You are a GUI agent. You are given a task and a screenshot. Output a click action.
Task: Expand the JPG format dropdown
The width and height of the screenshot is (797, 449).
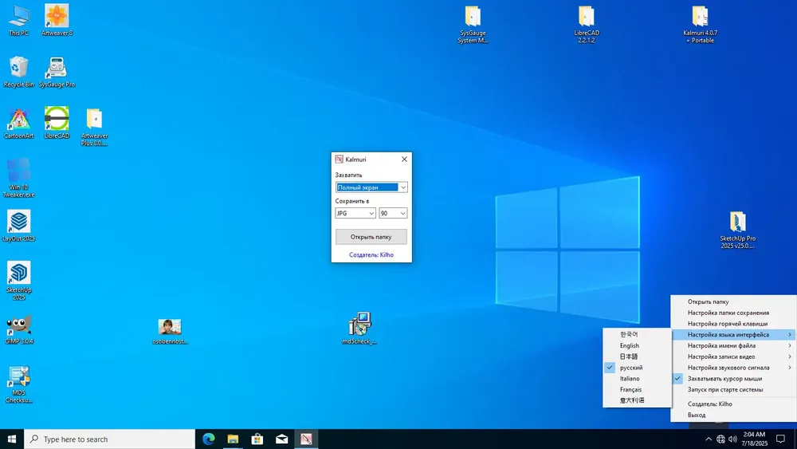[355, 213]
